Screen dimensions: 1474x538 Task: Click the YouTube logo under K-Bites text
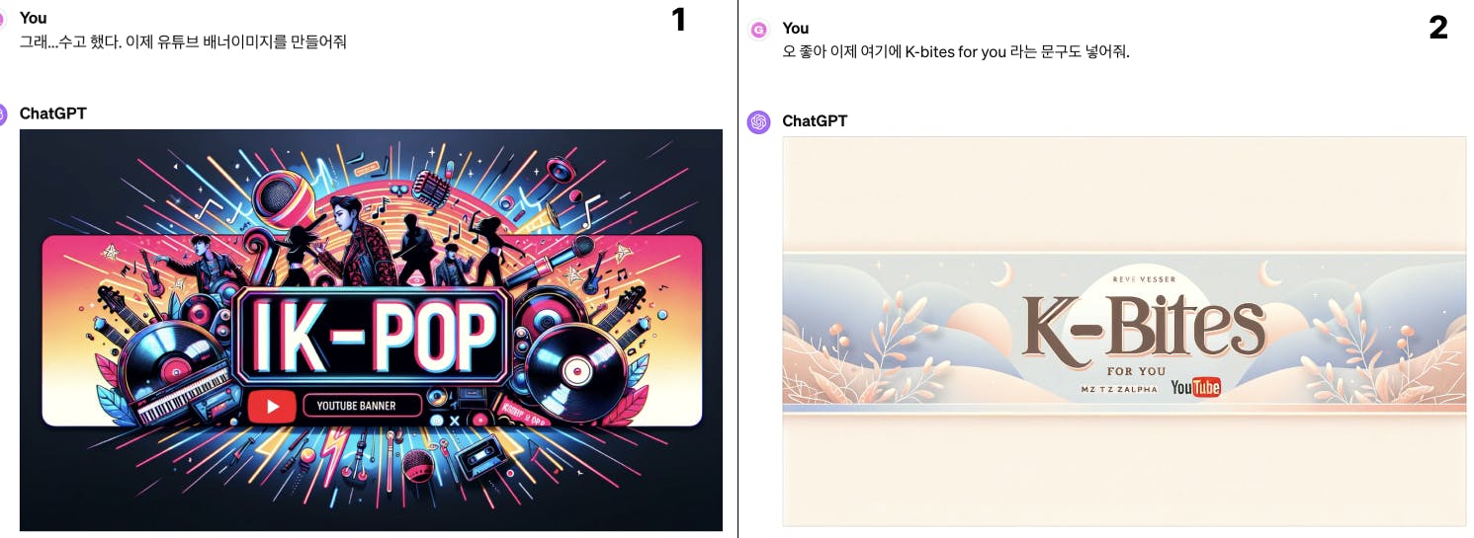(1195, 388)
